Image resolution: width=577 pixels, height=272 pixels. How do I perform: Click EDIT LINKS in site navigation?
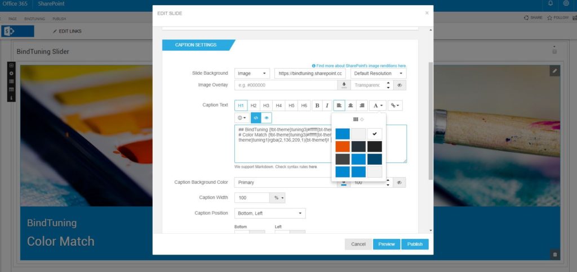(x=70, y=31)
